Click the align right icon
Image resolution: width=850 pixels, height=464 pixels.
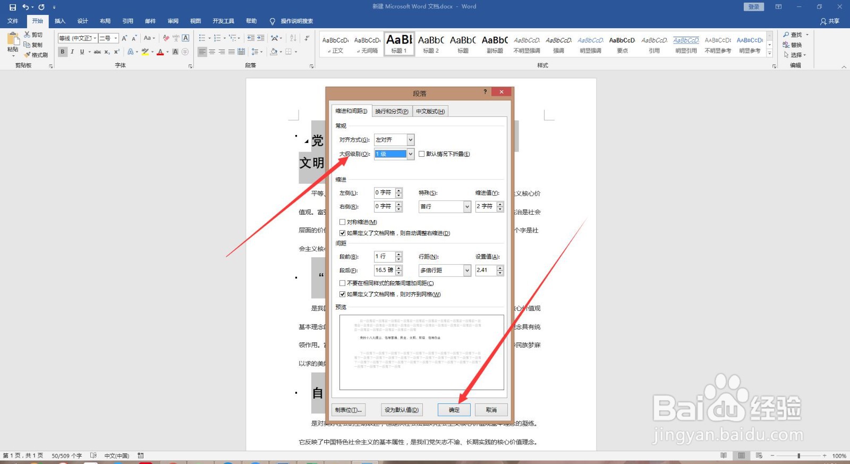tap(222, 52)
